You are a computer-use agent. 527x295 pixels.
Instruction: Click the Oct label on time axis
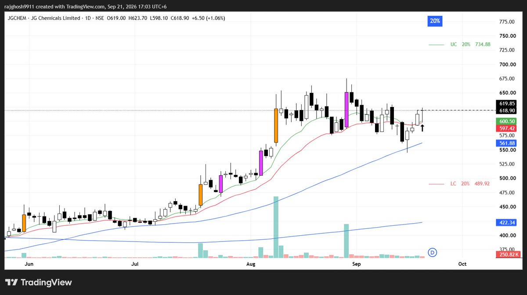click(462, 264)
